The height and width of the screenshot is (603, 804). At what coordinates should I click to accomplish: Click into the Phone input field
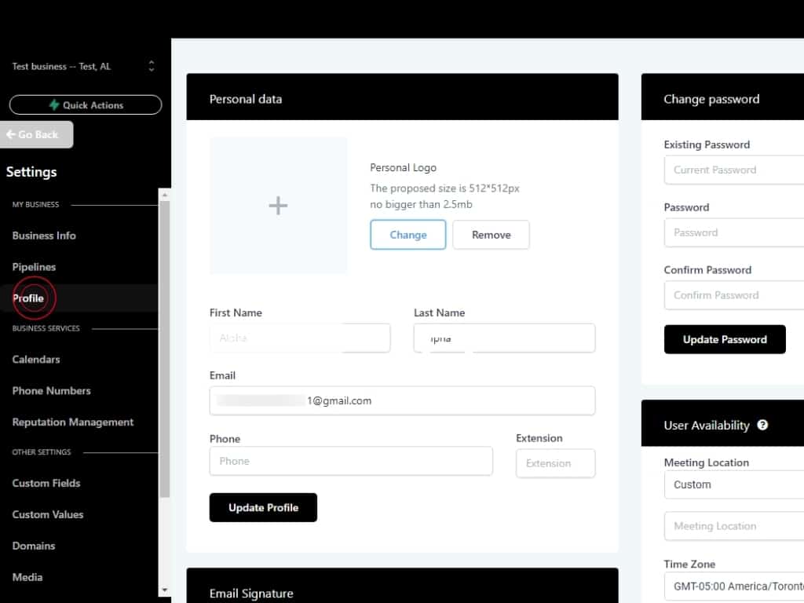click(x=351, y=461)
